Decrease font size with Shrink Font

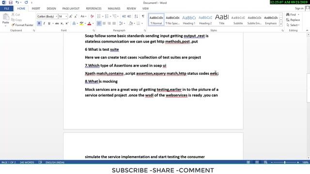[76, 16]
